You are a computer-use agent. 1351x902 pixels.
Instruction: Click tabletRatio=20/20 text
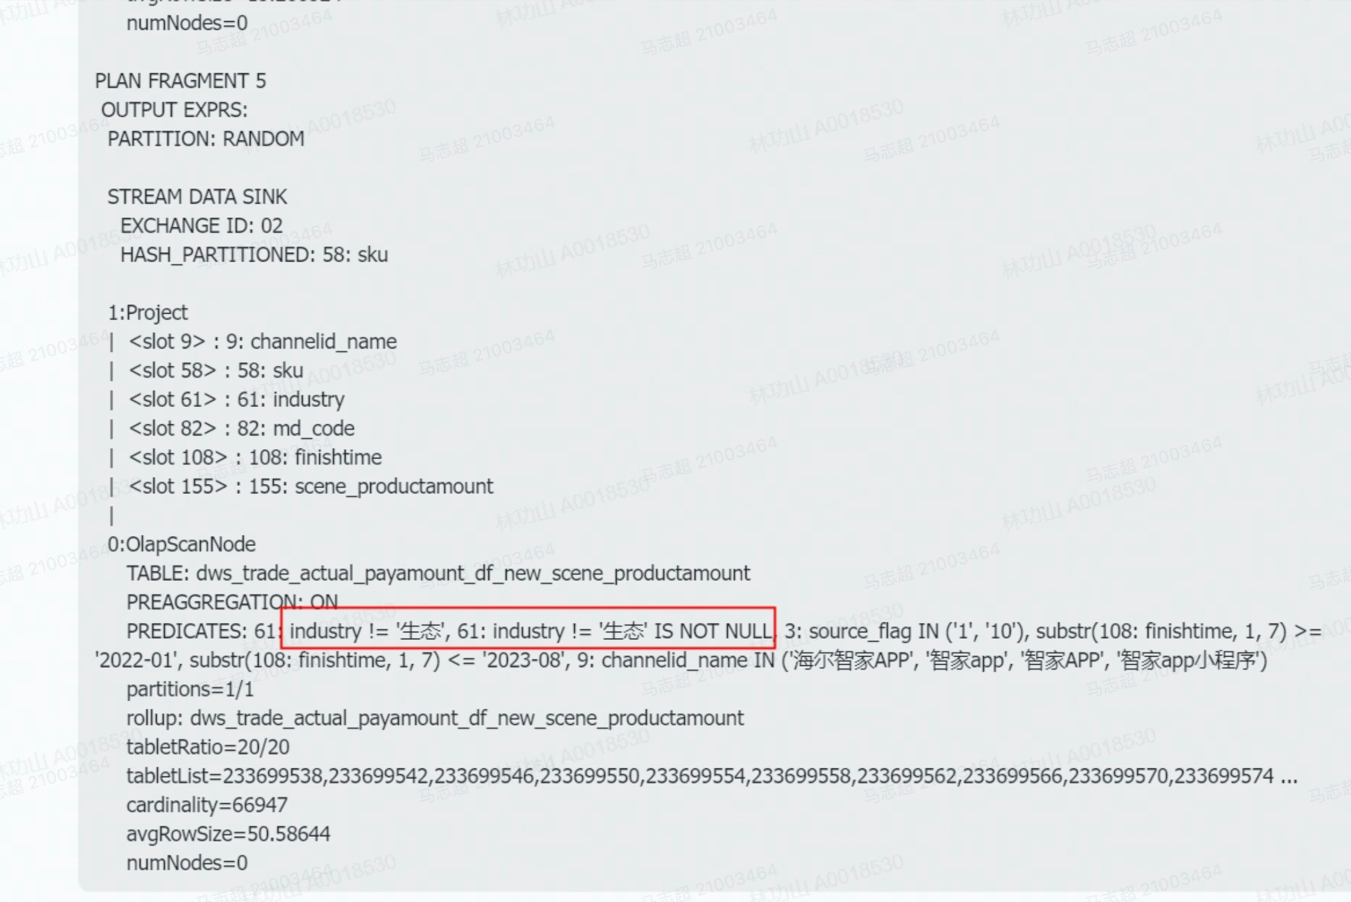208,747
